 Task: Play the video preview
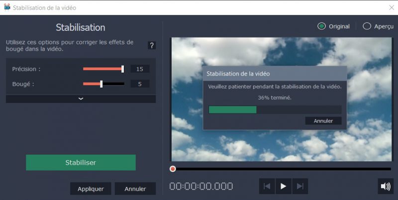(x=283, y=186)
